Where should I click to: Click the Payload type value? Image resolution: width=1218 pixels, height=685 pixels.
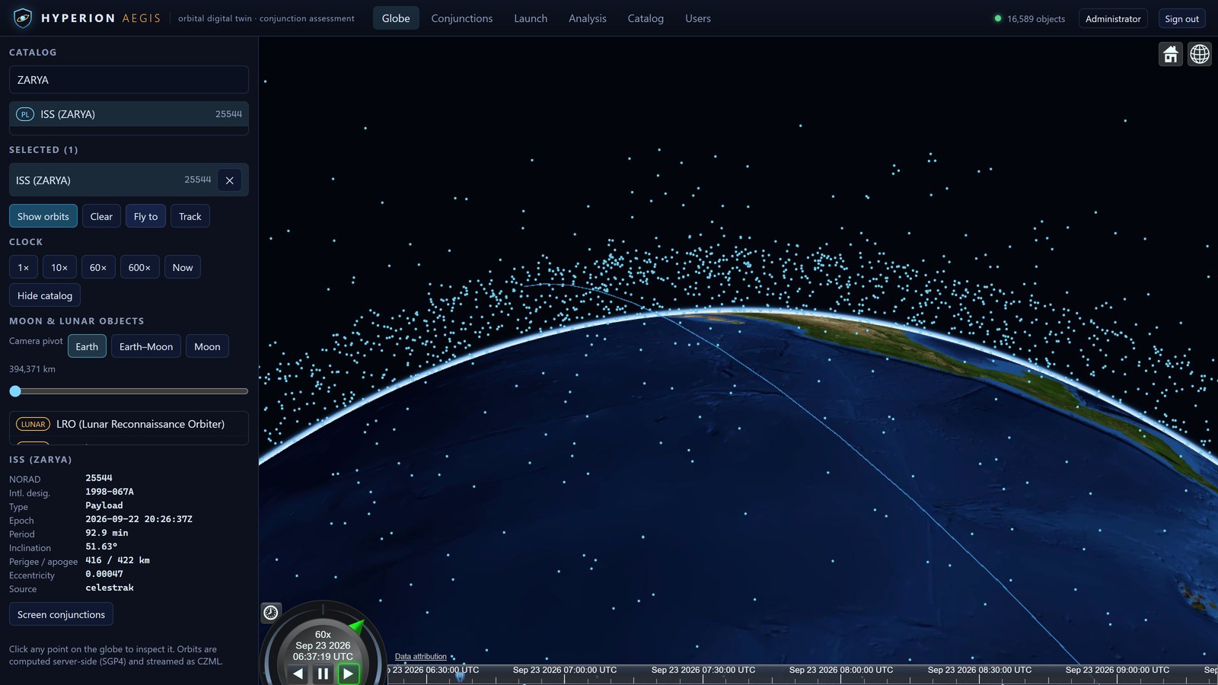coord(104,505)
